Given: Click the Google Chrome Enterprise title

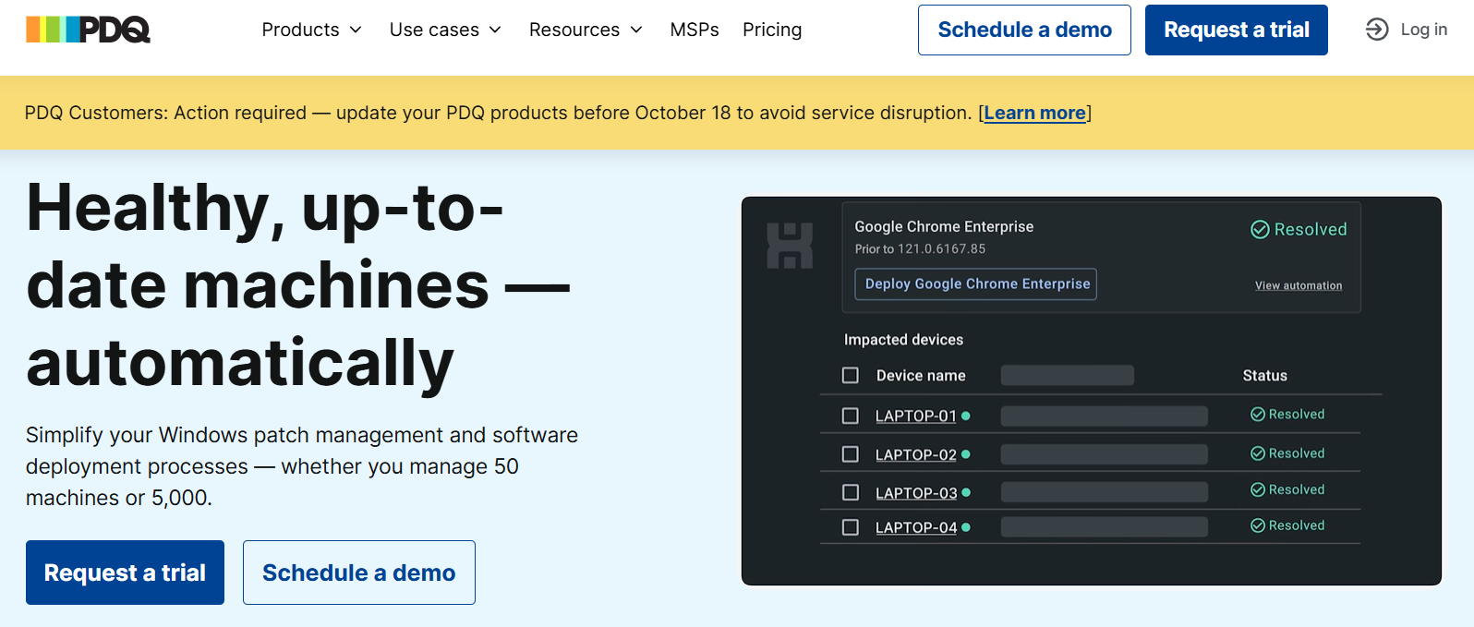Looking at the screenshot, I should [944, 226].
